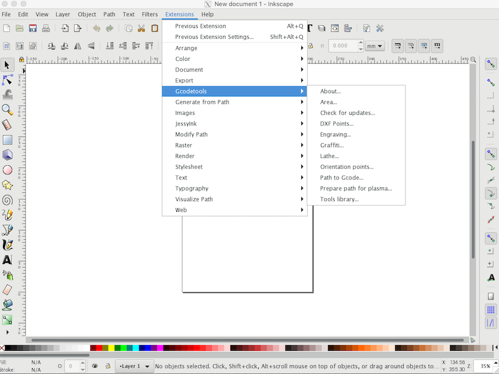
Task: Expand the Web submenu
Action: (x=234, y=210)
